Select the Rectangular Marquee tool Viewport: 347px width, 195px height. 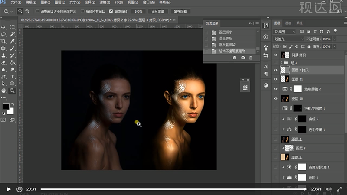click(12, 27)
